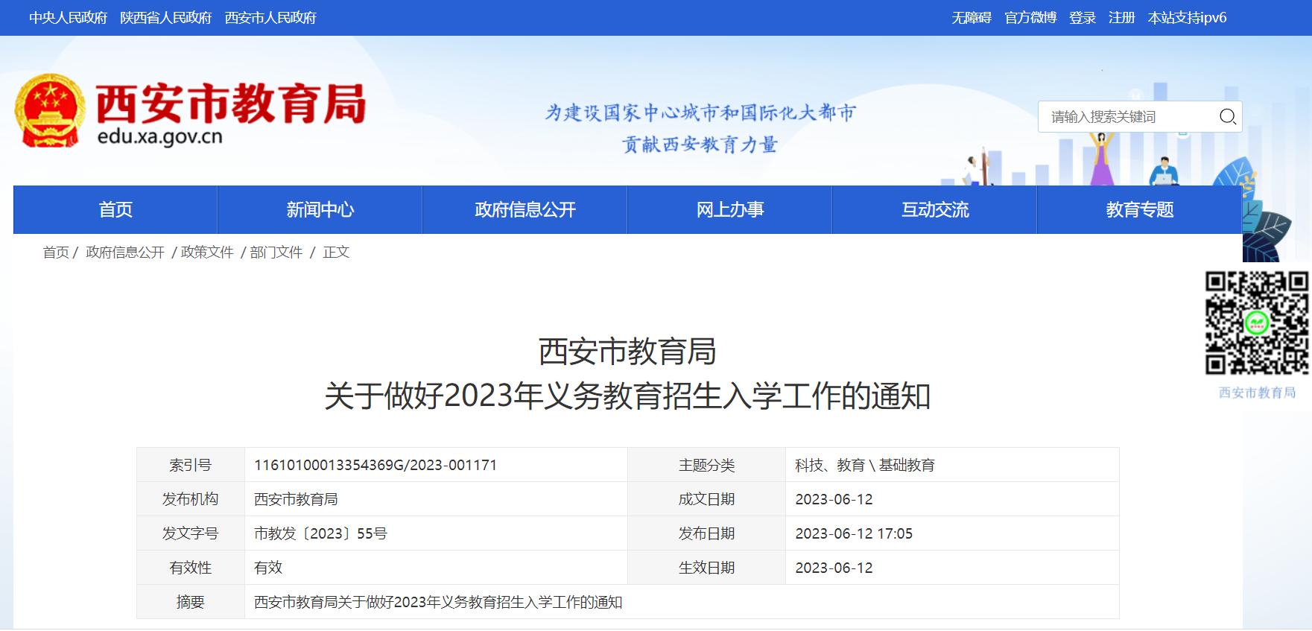
Task: Click the 正文 breadcrumb text
Action: tap(336, 253)
